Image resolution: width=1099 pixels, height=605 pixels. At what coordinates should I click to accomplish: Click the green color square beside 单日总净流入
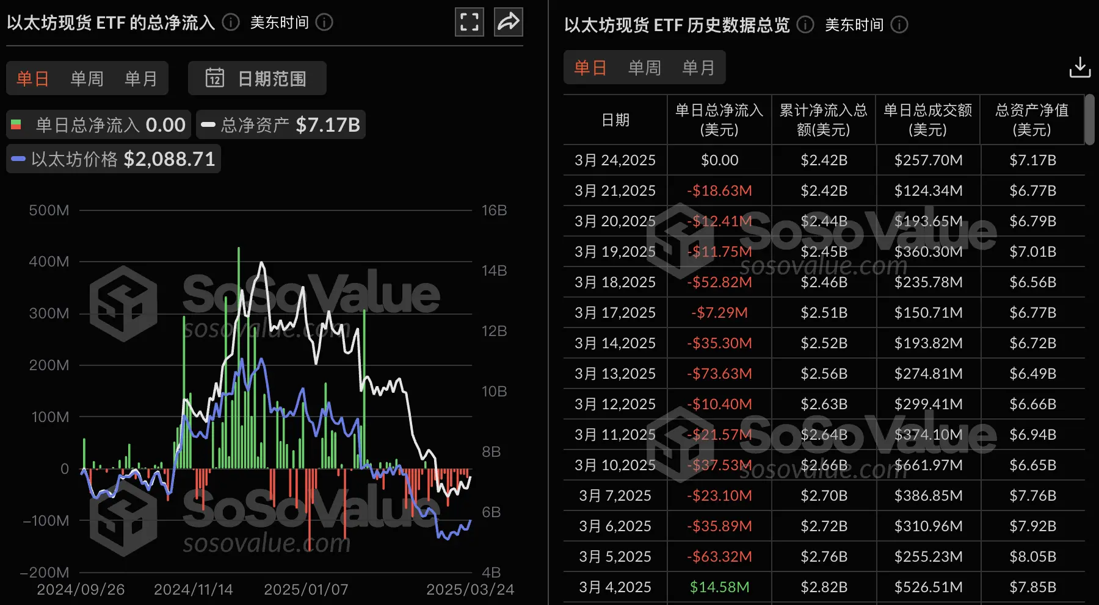click(17, 124)
